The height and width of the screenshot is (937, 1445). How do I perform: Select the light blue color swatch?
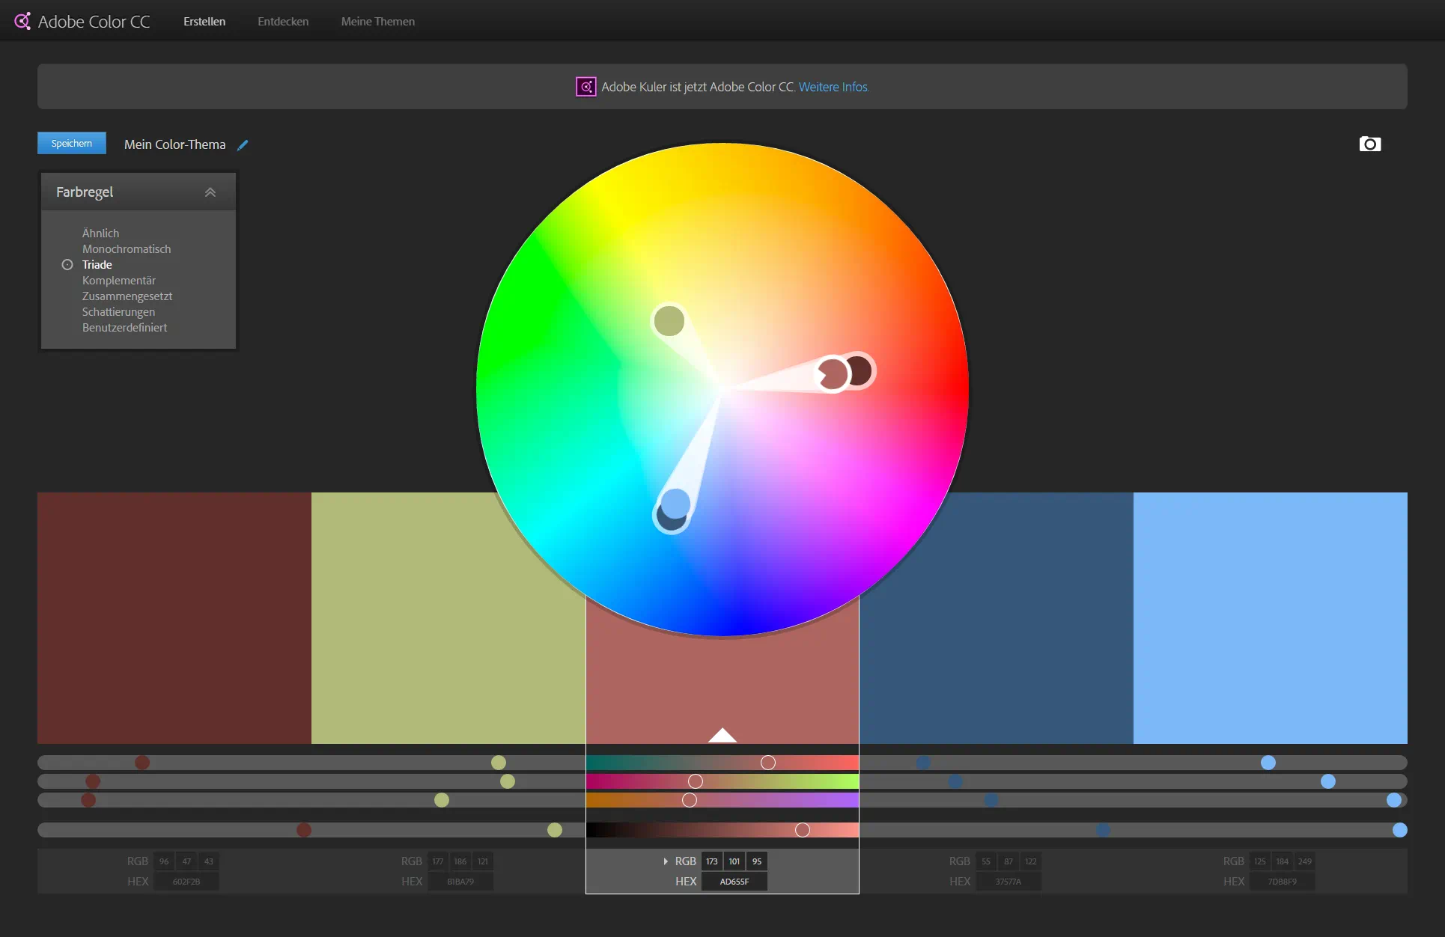(1270, 617)
